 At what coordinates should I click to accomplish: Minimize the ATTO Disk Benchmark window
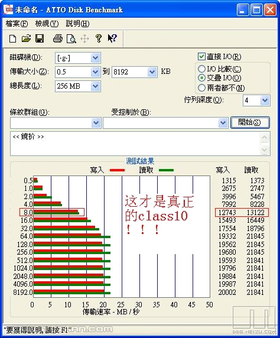point(243,10)
